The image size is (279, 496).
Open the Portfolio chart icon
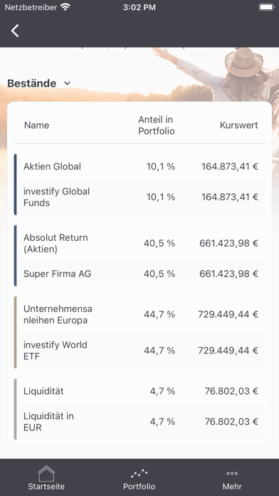[139, 473]
